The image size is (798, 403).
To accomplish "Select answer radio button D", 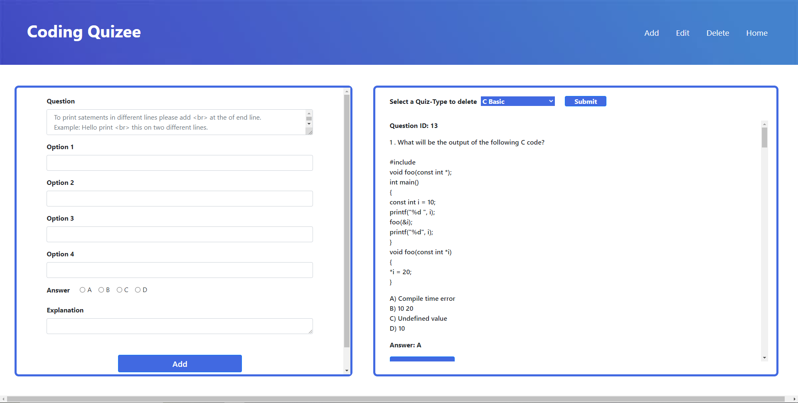I will (138, 290).
